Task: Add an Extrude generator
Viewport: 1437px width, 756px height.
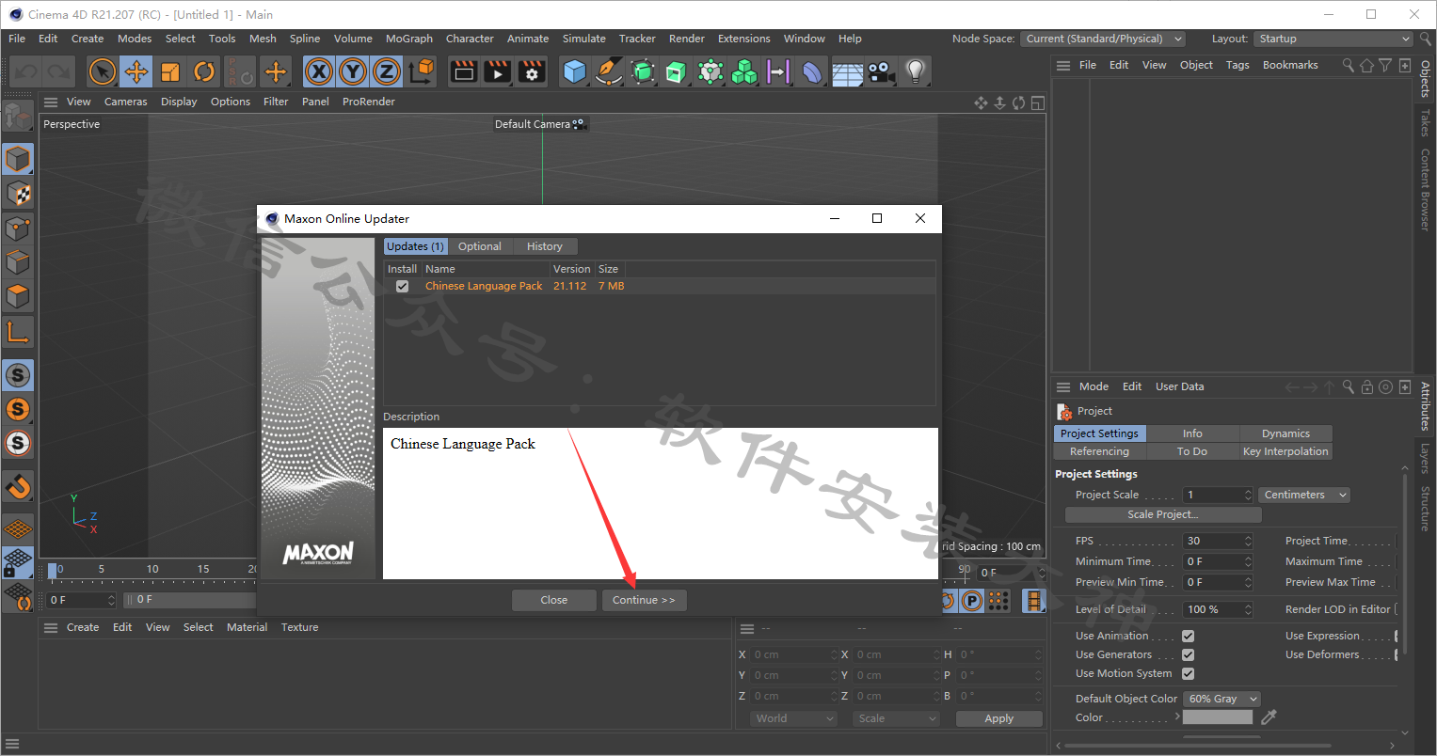Action: (677, 71)
